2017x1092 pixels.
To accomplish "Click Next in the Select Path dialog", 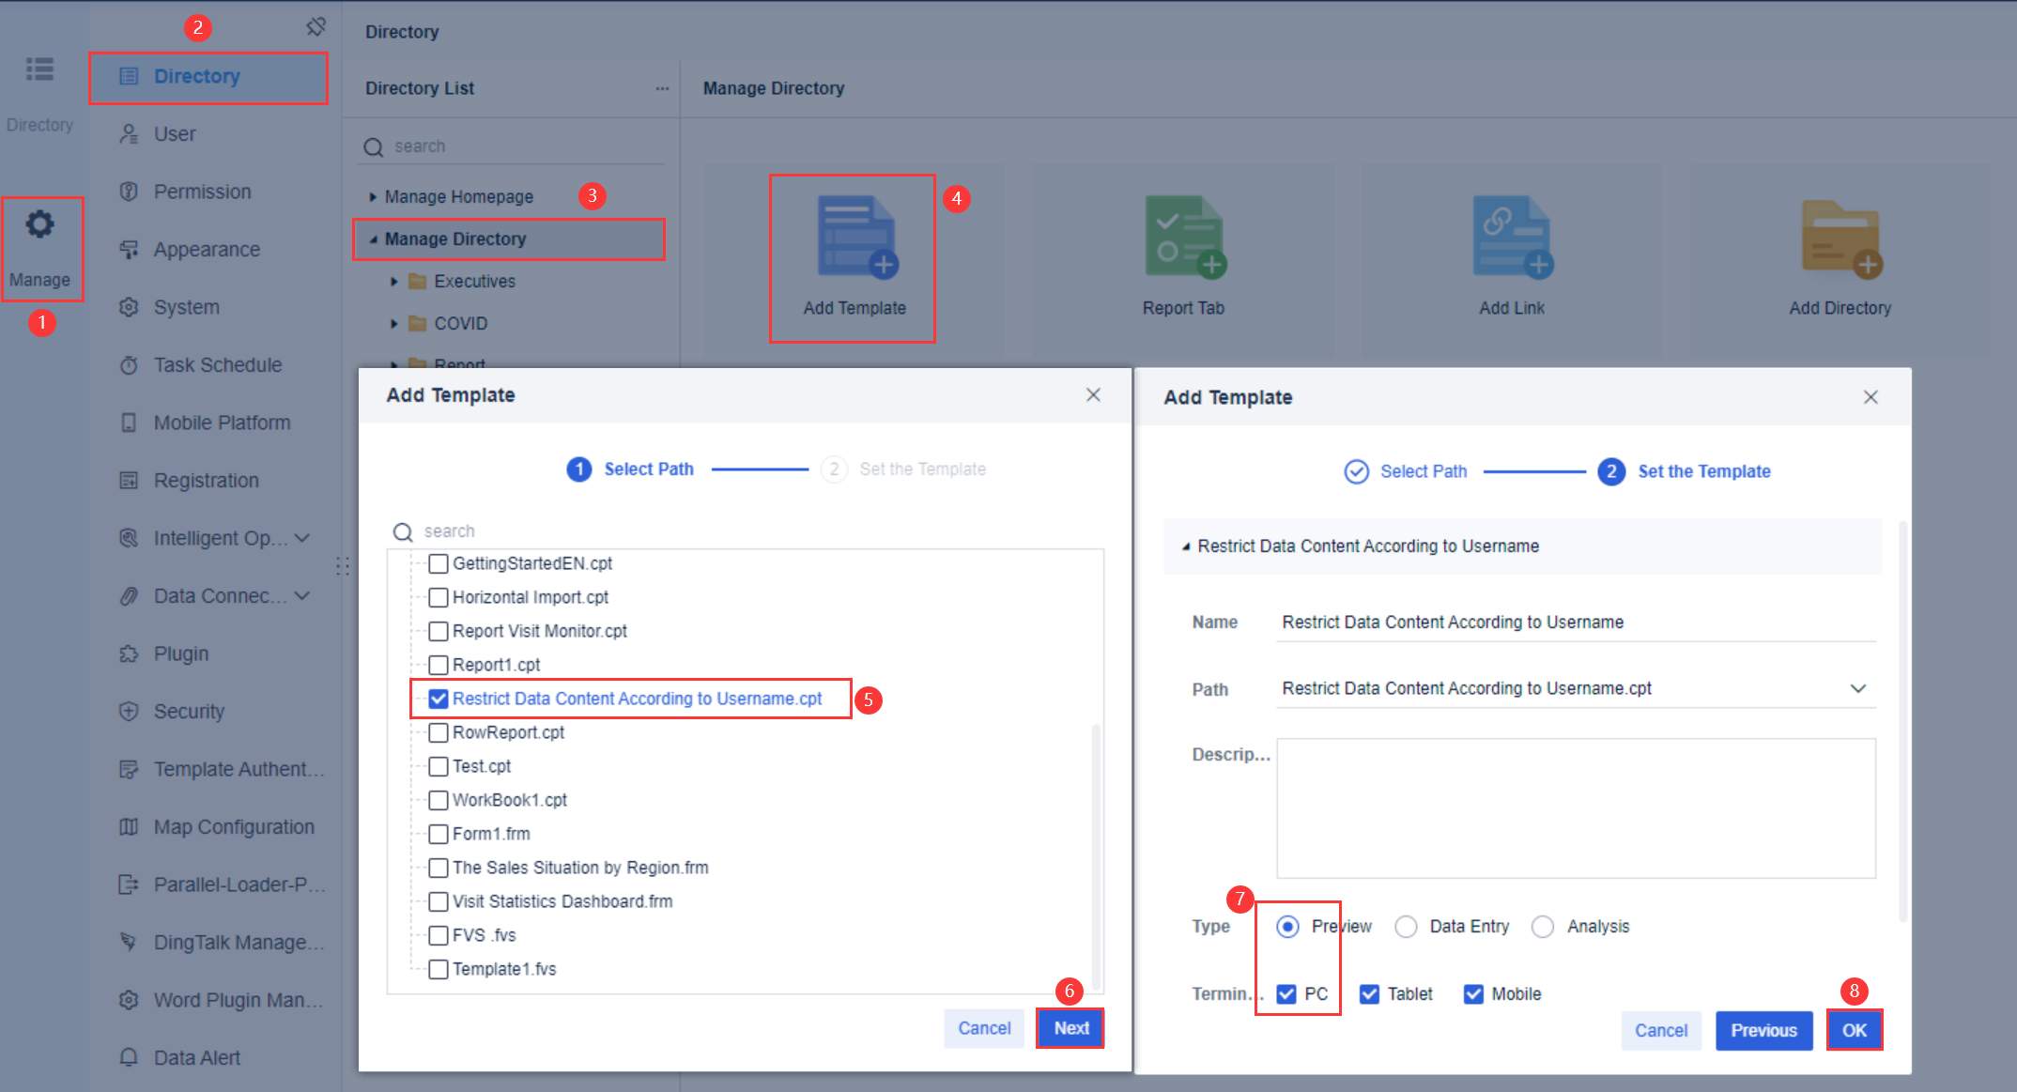I will coord(1070,1028).
